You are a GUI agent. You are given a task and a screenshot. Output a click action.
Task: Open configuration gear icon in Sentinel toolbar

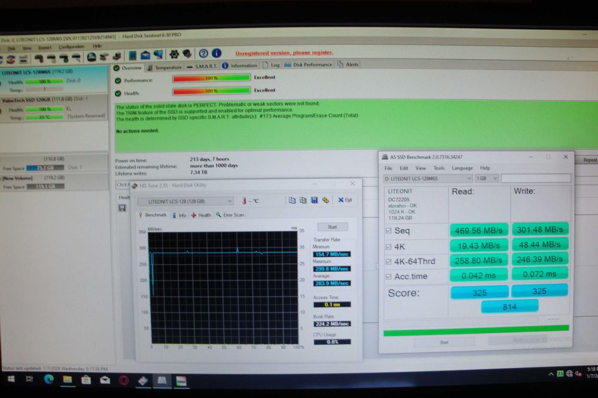click(174, 54)
